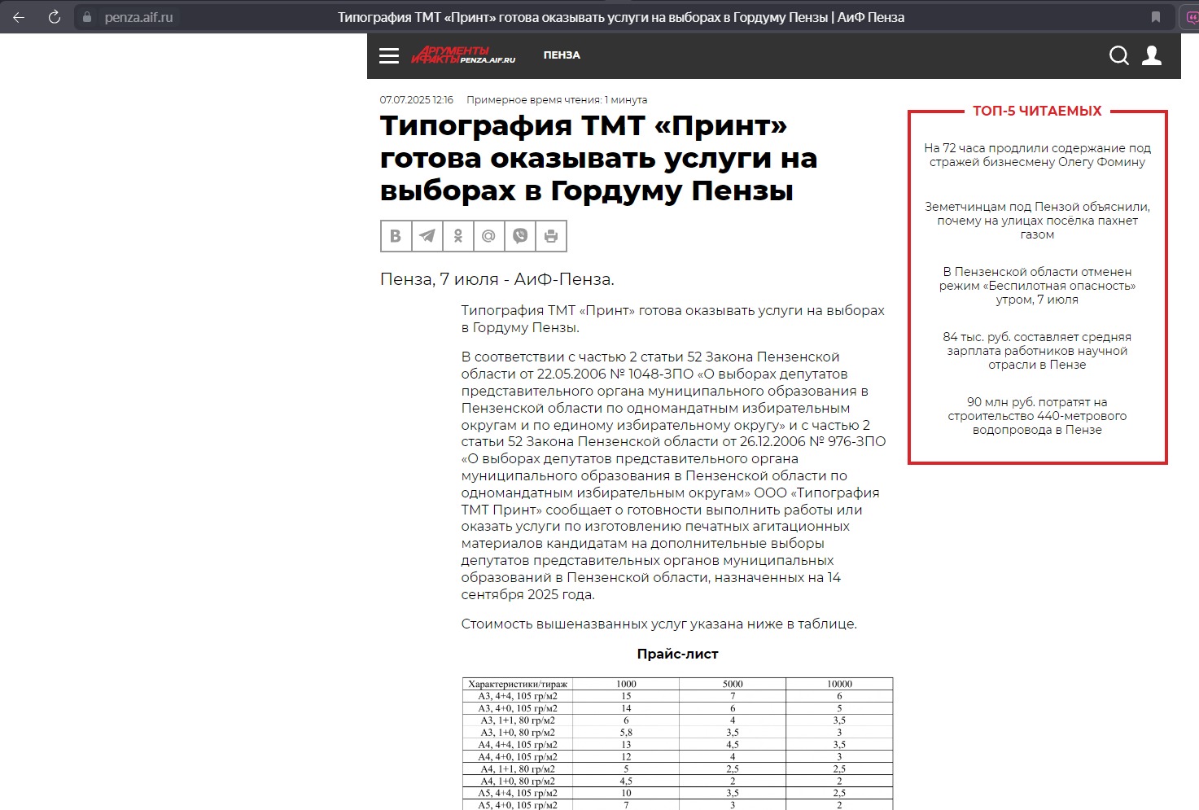This screenshot has width=1199, height=810.
Task: Click price 15 in the А3, 4+4 row
Action: click(x=626, y=696)
